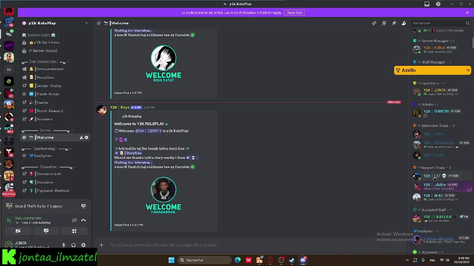Click the taskbar Rechercher search box

(204, 260)
